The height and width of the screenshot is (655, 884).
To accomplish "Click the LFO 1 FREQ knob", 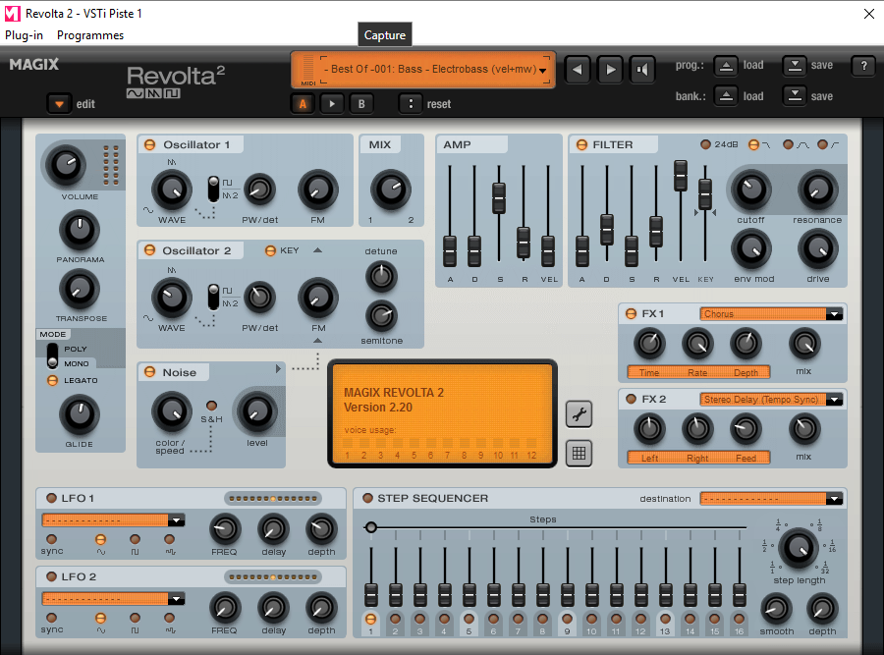I will [x=225, y=529].
